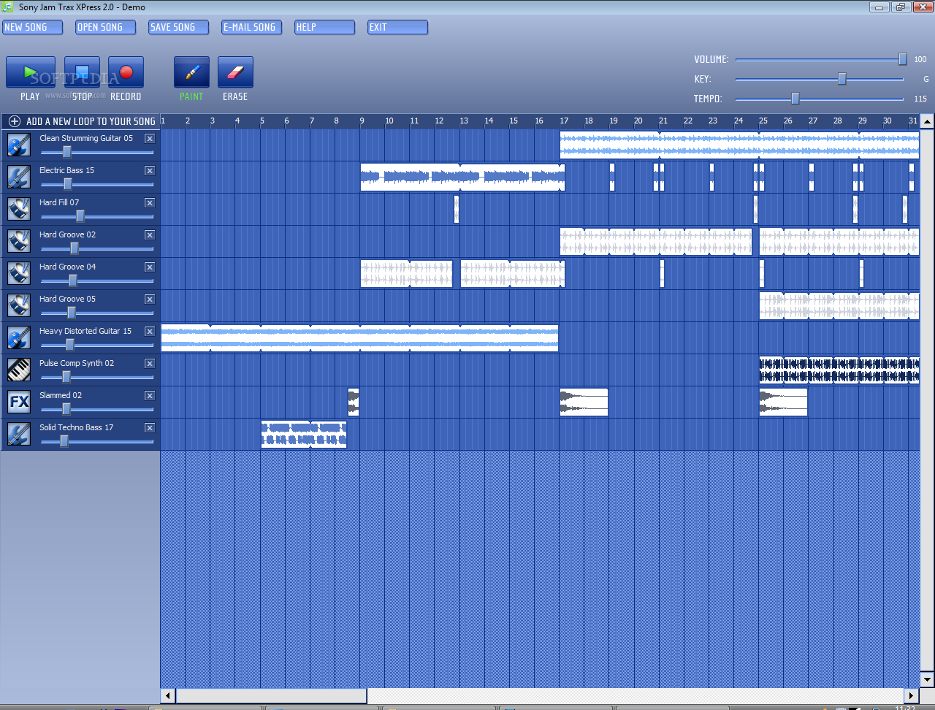Click the vertical scrollbar down arrow
The image size is (935, 710).
point(927,679)
